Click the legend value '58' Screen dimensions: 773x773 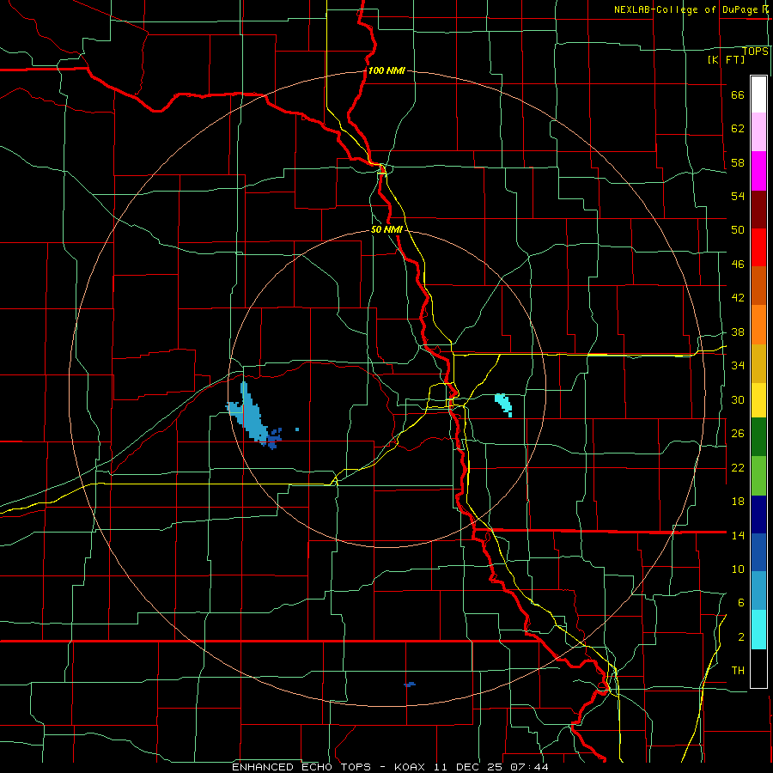[x=738, y=162]
